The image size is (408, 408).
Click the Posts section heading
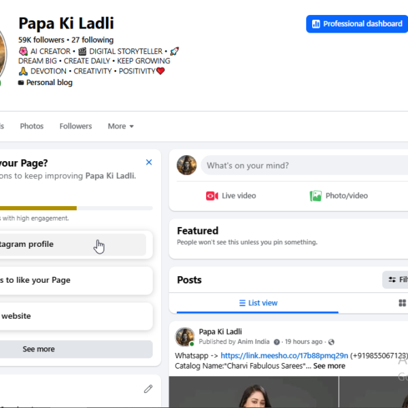click(189, 280)
